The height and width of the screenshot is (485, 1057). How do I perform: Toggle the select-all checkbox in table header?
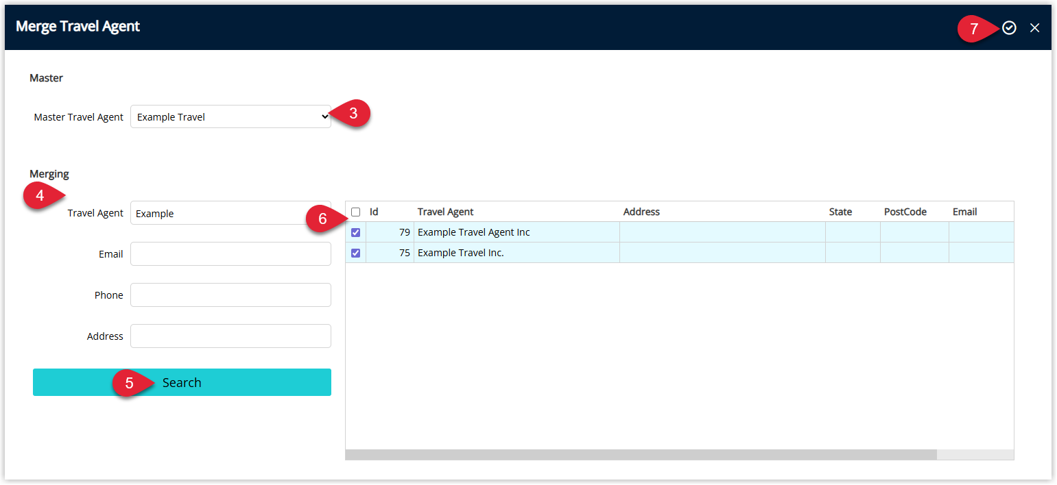click(x=355, y=212)
